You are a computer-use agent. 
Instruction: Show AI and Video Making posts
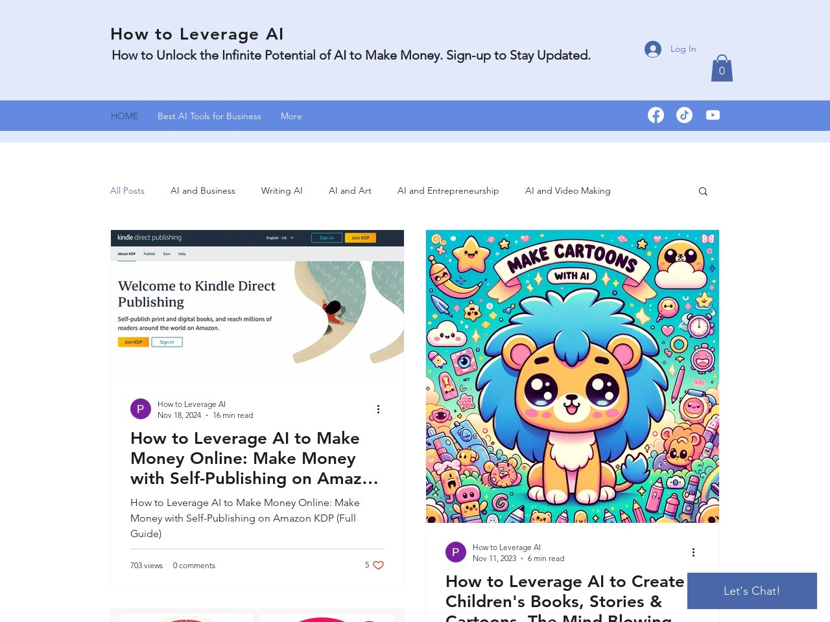567,190
